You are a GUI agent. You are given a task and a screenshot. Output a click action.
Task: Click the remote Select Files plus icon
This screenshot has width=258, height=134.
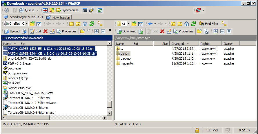[x=216, y=31]
